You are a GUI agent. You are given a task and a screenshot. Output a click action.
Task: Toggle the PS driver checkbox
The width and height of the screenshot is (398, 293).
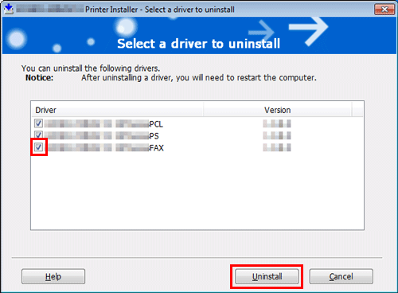click(38, 135)
